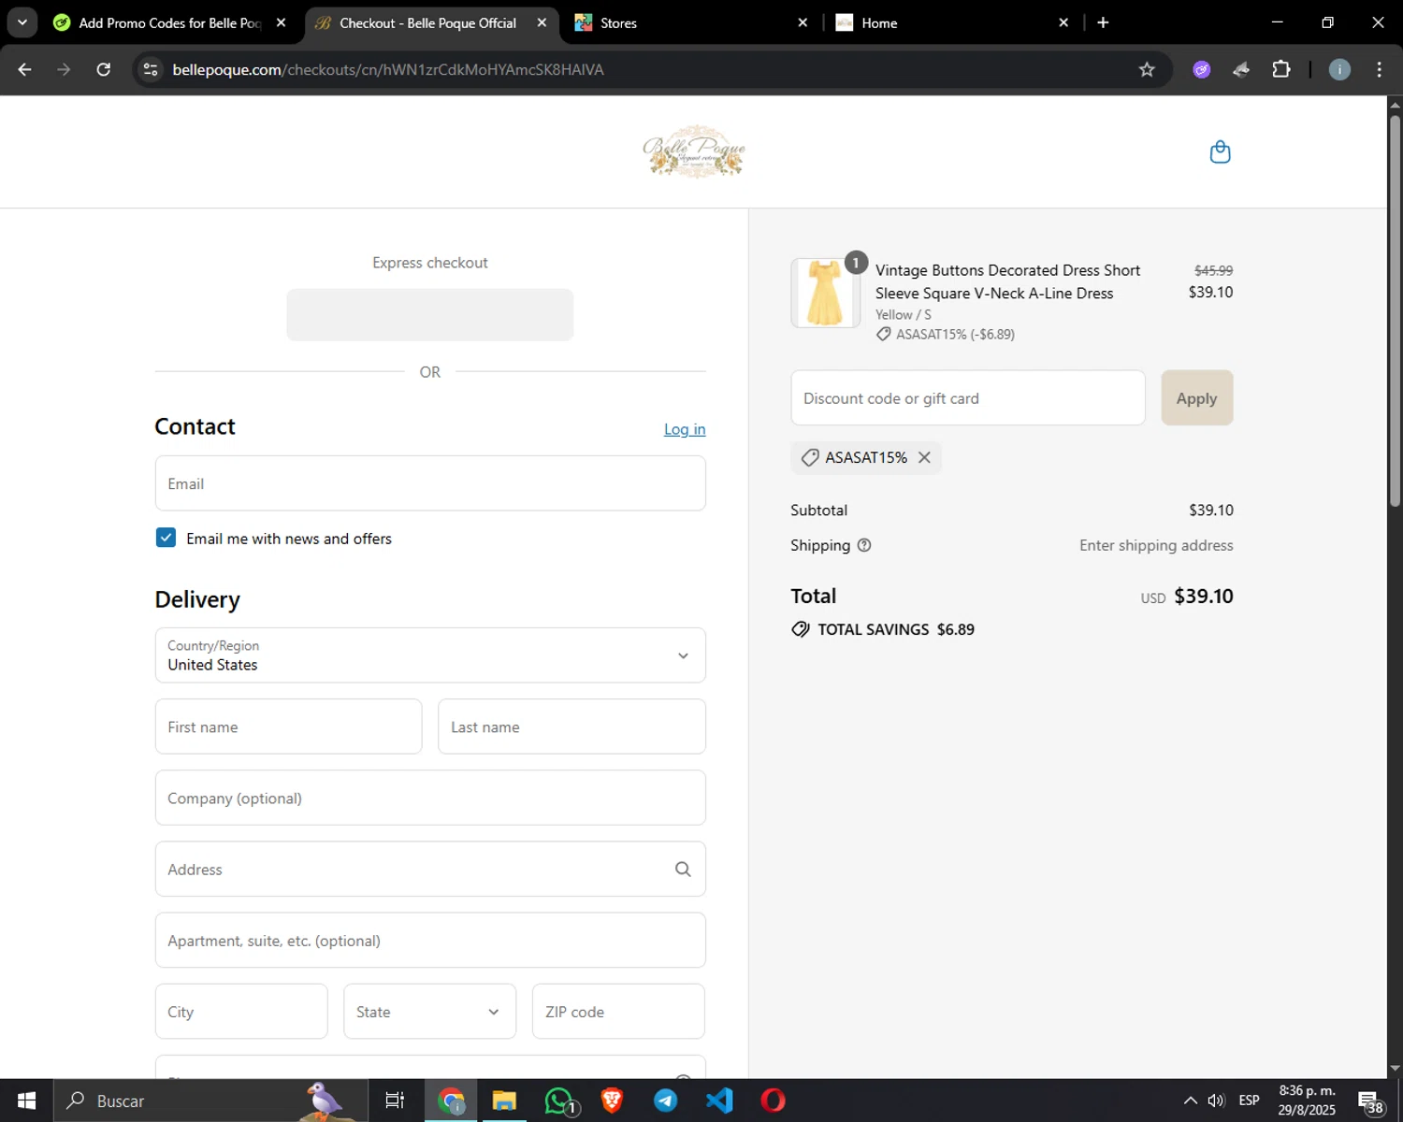
Task: Open the Windows Start menu
Action: [x=26, y=1100]
